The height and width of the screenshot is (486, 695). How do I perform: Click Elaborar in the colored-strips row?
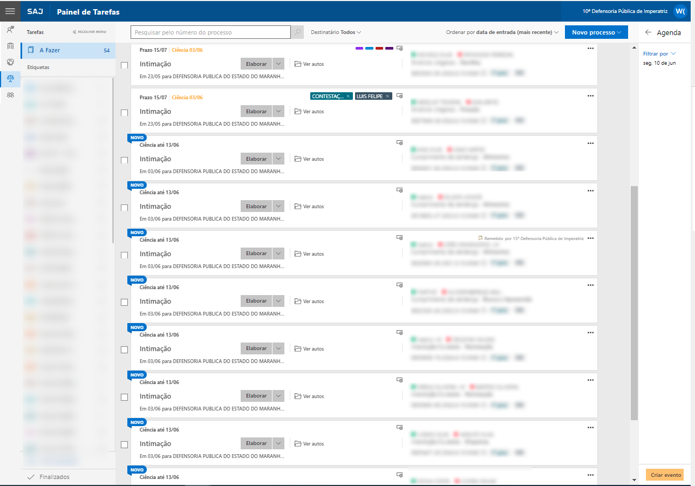click(x=256, y=64)
